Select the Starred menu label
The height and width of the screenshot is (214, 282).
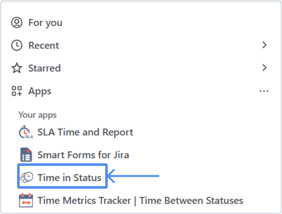point(44,68)
